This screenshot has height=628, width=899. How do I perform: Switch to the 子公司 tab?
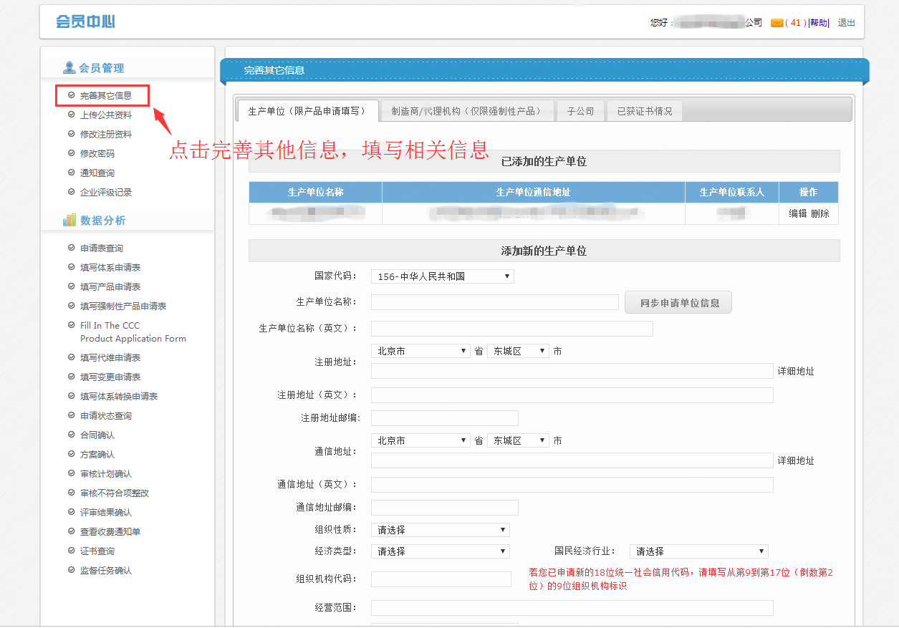tap(580, 111)
